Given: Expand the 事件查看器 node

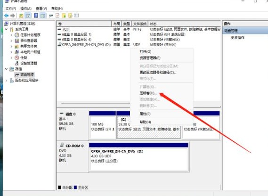Looking at the screenshot, I should [11, 41].
